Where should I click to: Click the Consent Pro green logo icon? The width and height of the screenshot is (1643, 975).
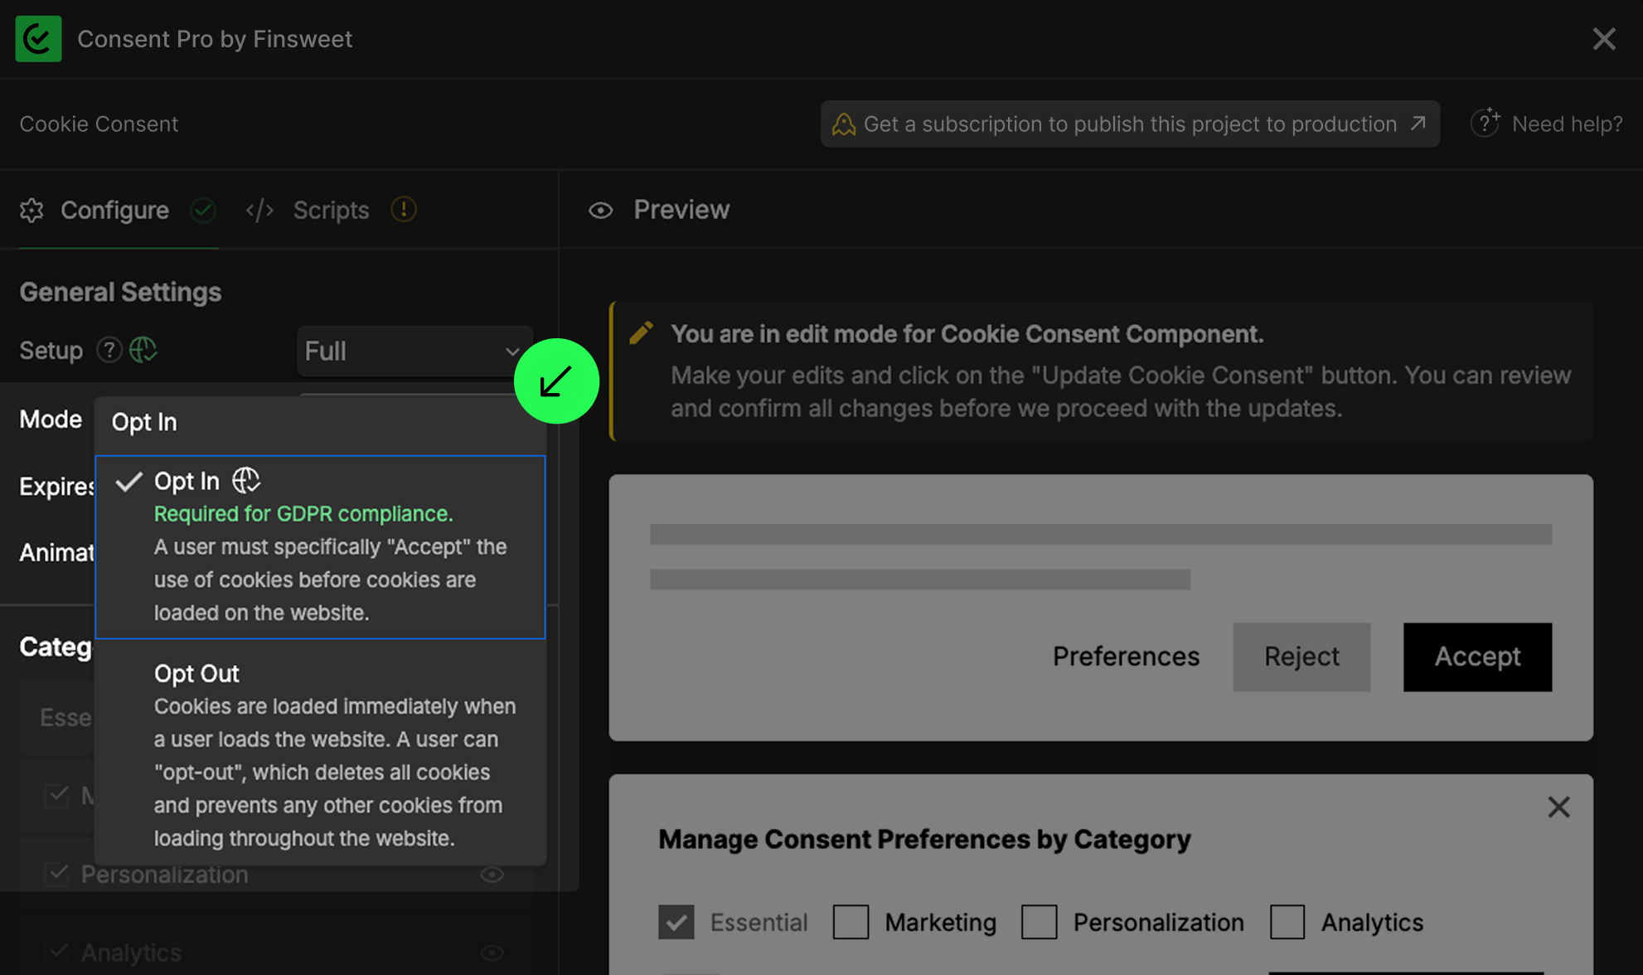tap(38, 39)
